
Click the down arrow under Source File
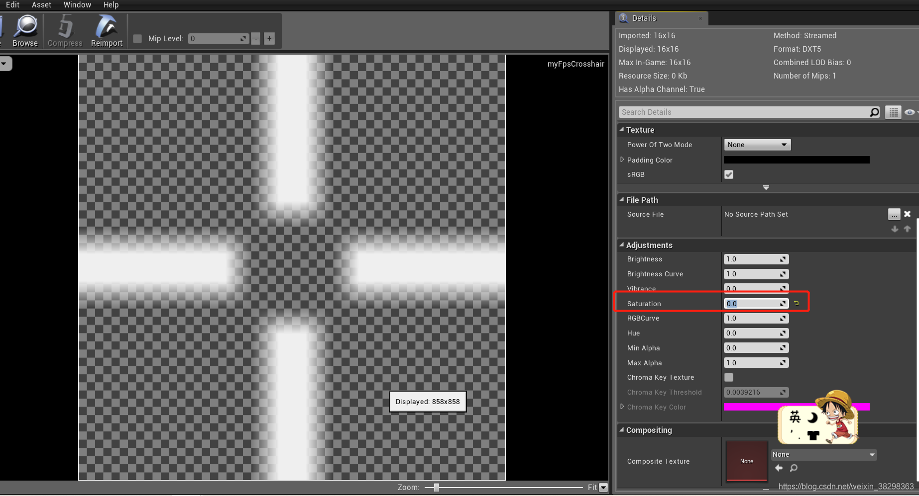coord(895,229)
